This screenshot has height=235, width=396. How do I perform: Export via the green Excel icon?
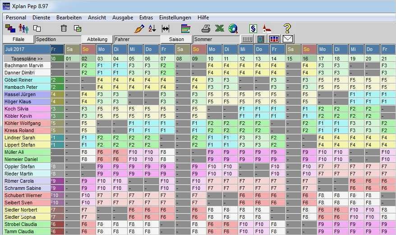(220, 28)
